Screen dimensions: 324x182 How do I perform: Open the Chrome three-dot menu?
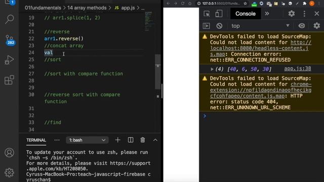(319, 4)
